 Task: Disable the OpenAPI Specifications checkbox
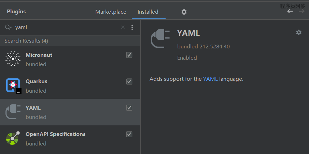[x=129, y=134]
